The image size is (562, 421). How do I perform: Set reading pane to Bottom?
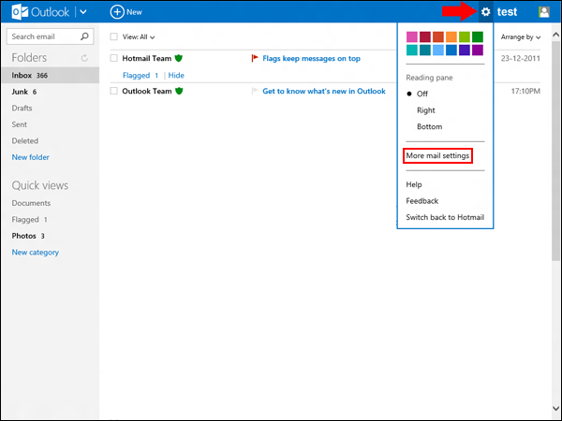(x=429, y=126)
